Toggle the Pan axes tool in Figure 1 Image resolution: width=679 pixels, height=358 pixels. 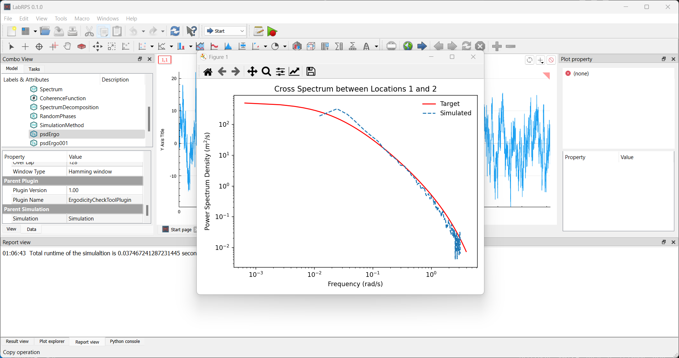coord(252,72)
